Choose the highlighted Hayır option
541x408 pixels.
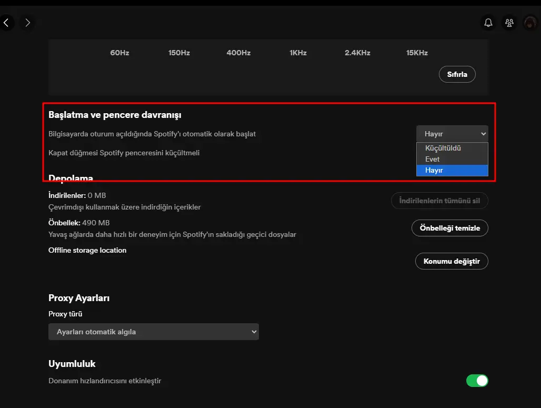452,170
